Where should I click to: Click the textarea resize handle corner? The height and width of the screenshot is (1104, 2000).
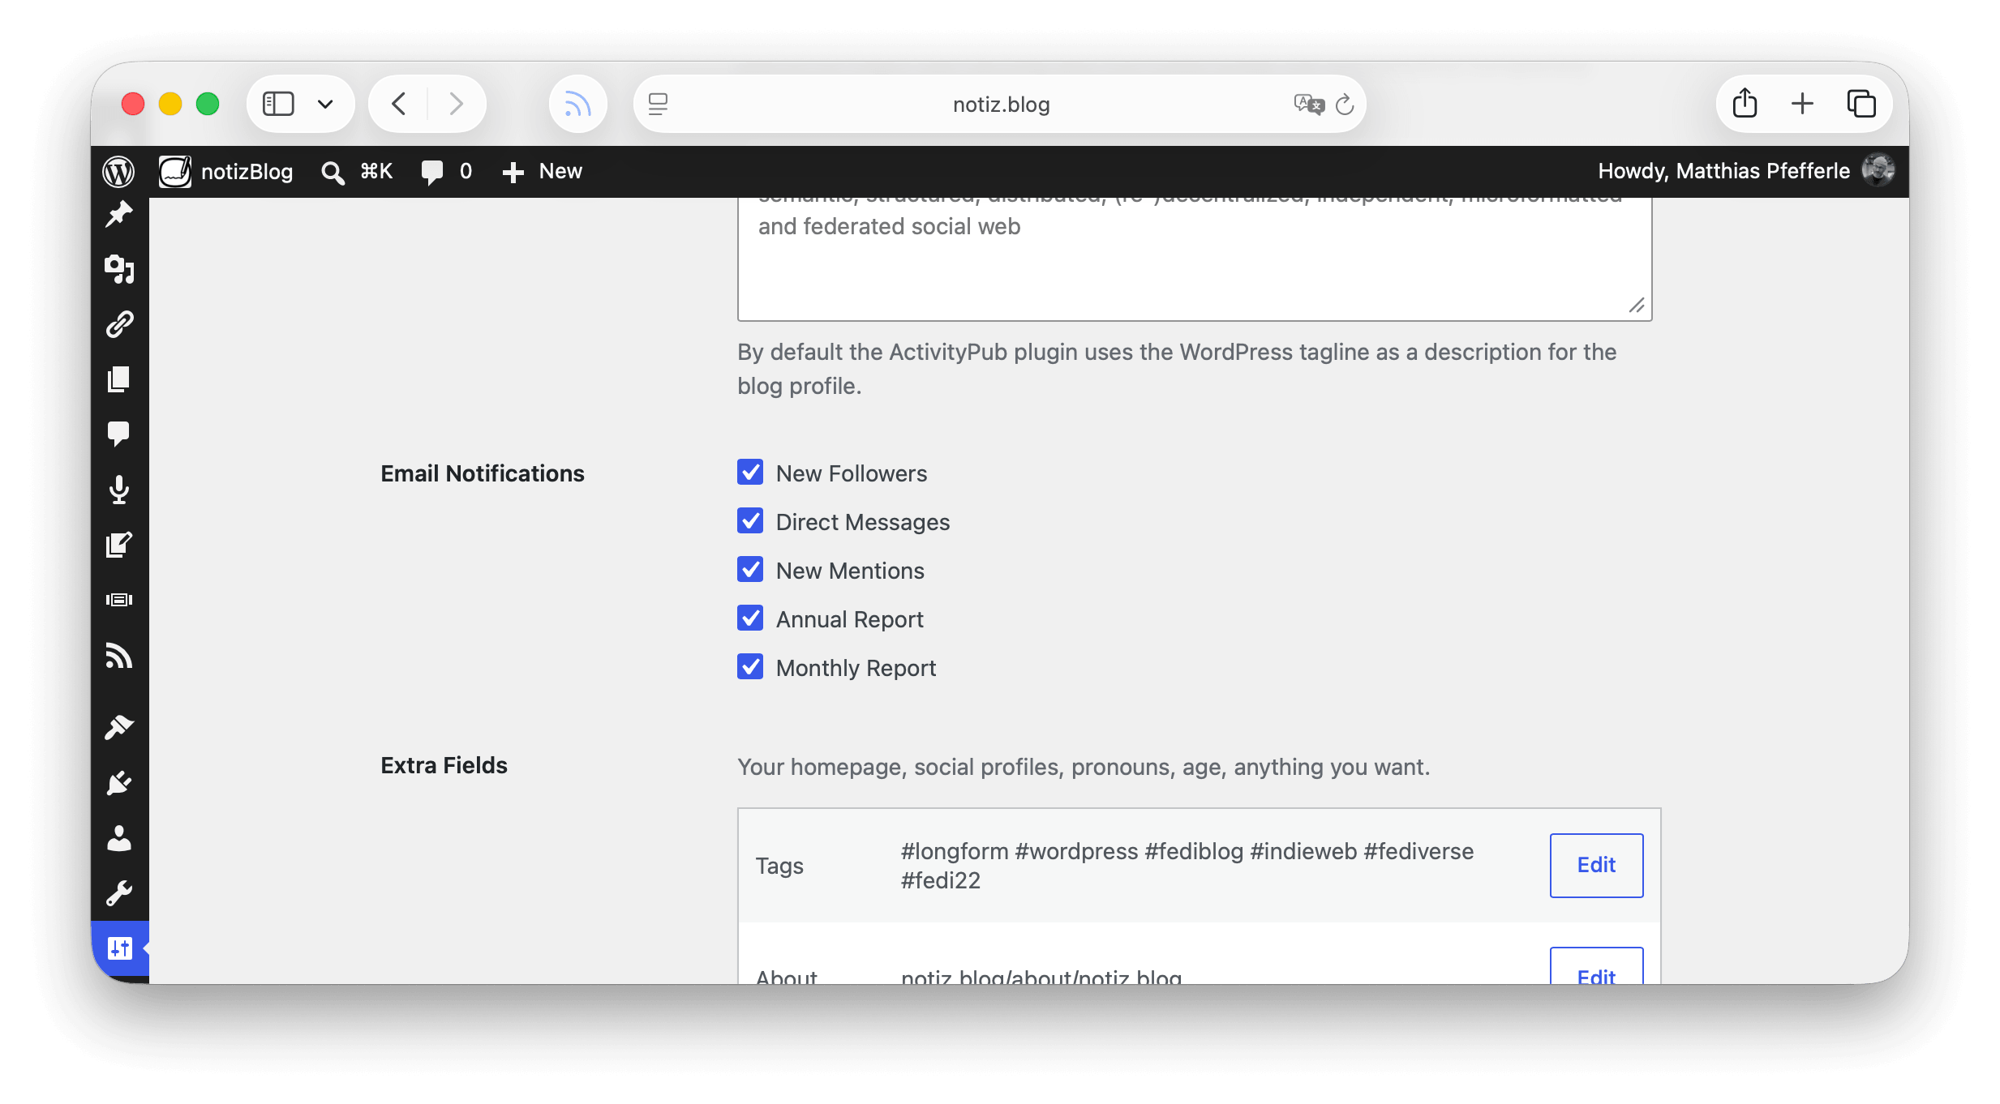click(1637, 306)
